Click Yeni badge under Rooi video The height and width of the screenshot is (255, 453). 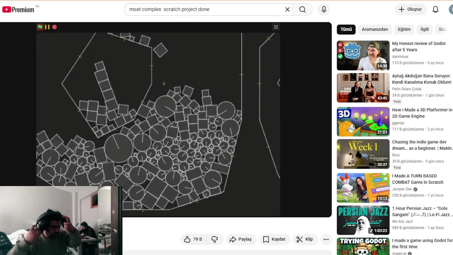397,168
